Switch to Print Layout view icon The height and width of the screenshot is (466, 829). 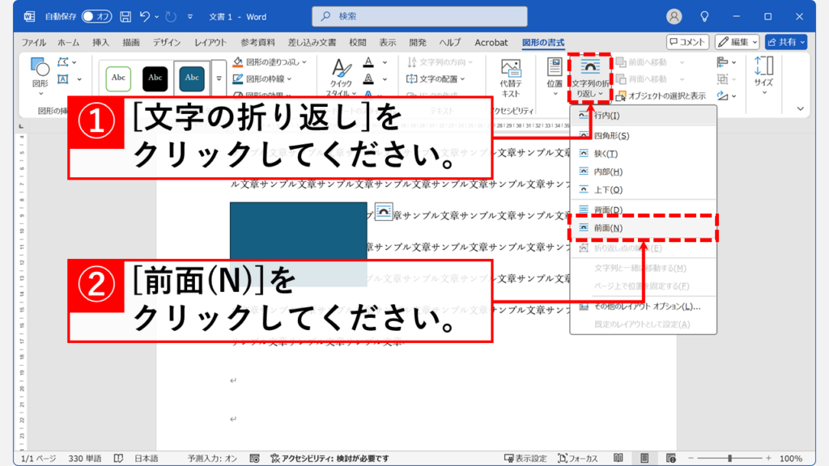click(x=644, y=458)
